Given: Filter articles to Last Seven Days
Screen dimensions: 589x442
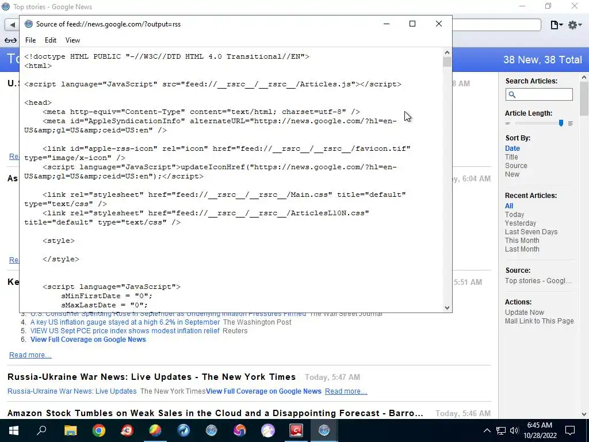Looking at the screenshot, I should [x=531, y=232].
